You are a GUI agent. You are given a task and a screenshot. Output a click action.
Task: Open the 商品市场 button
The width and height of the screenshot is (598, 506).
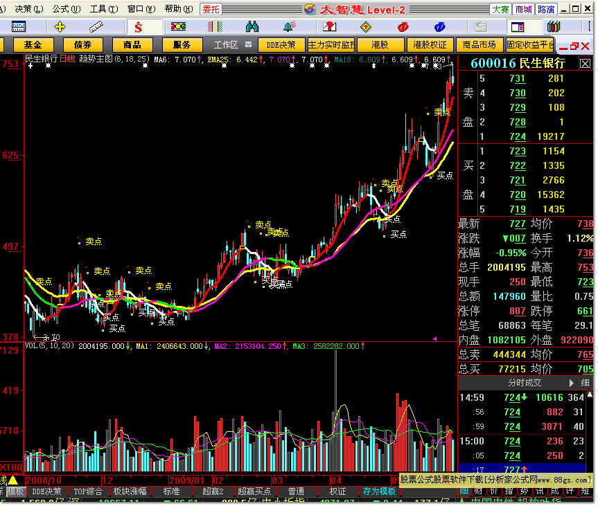[480, 45]
